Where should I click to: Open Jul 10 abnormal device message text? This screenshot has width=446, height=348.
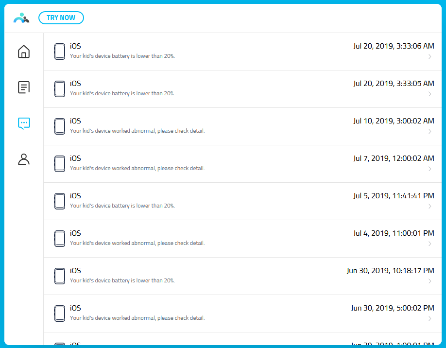point(137,131)
